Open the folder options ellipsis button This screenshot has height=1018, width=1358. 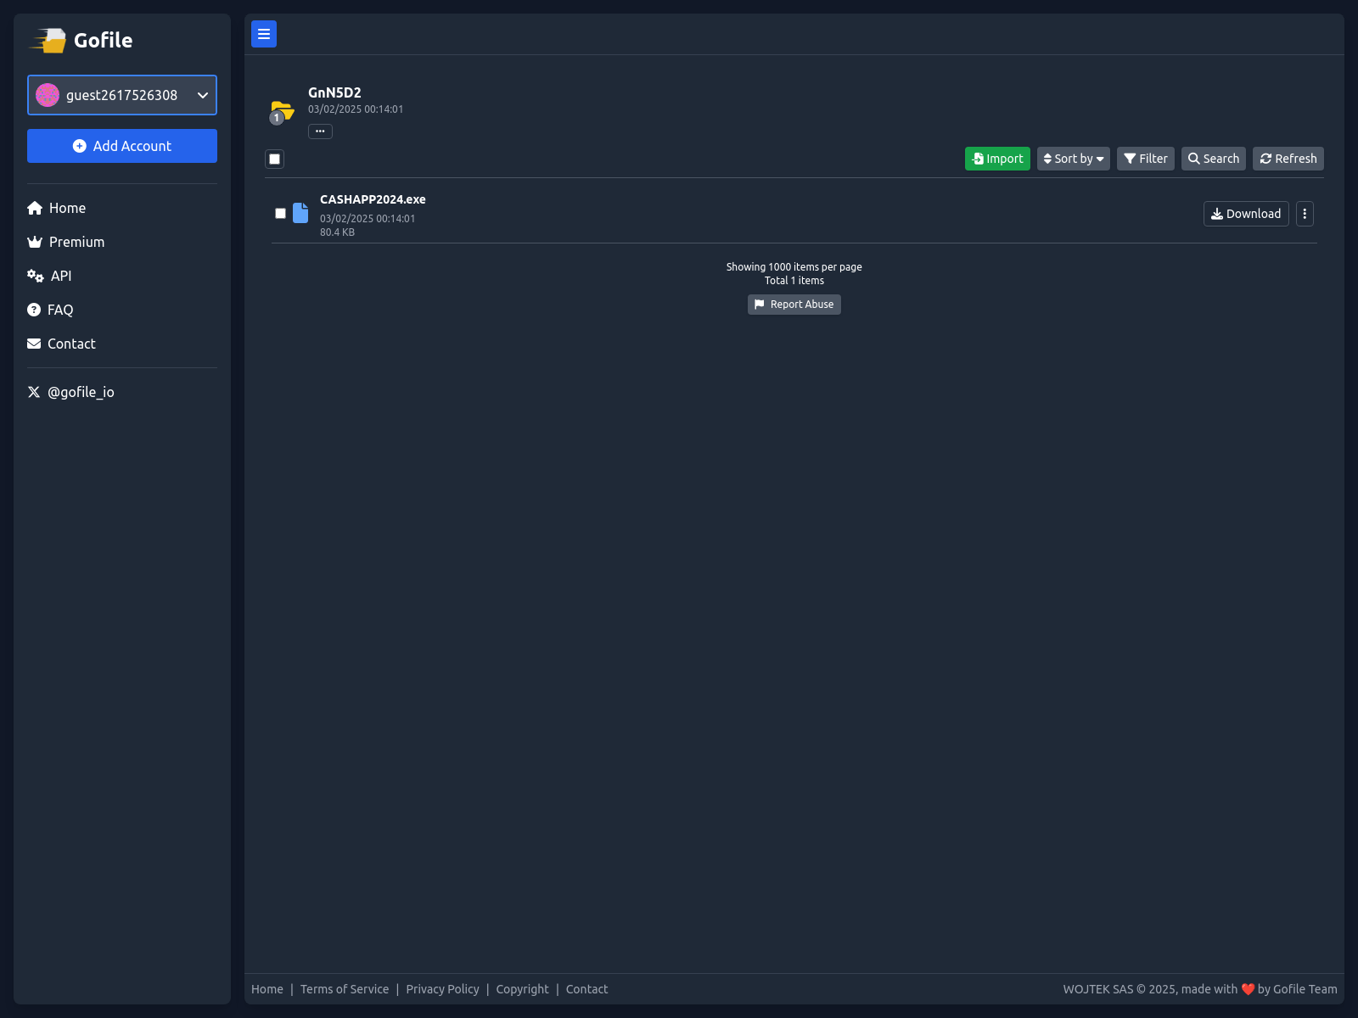(320, 131)
